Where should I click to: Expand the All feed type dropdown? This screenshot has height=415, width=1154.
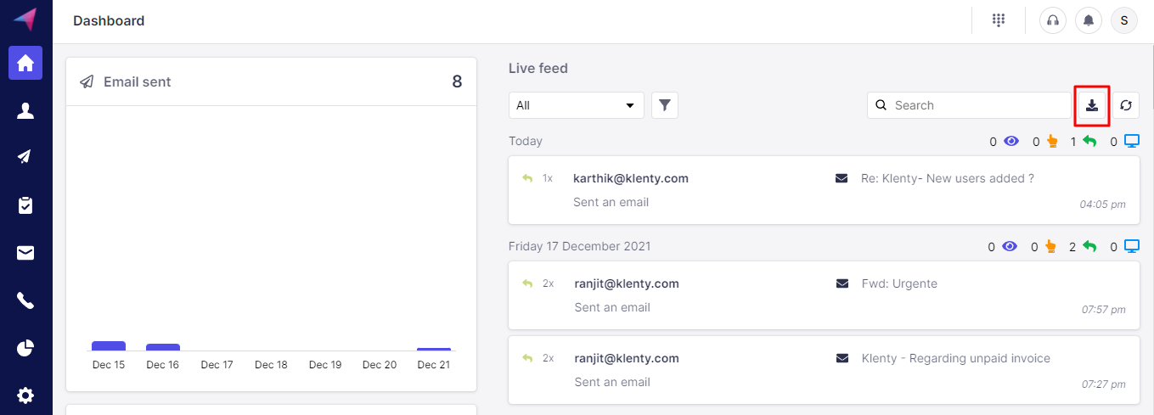(576, 105)
